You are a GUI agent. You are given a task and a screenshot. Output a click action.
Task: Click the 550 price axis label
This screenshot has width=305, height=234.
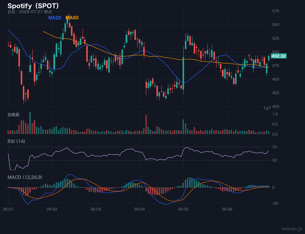pyautogui.click(x=276, y=25)
